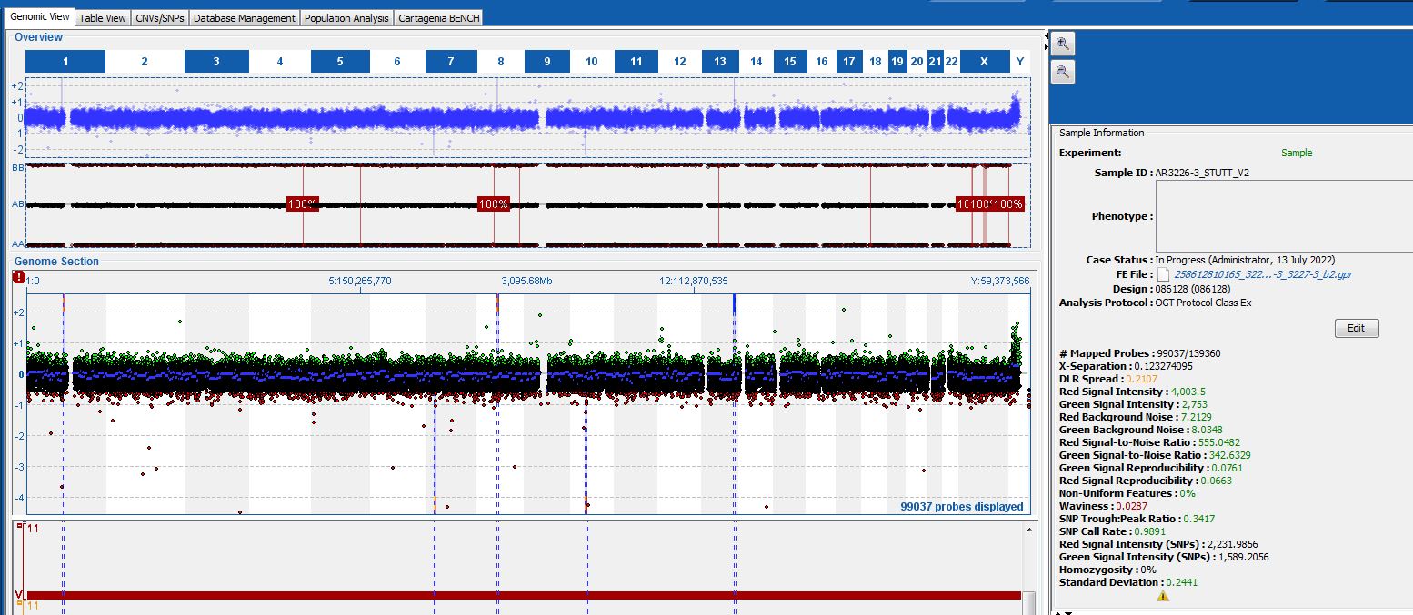Select chromosome 17 in the Overview bar
Viewport: 1413px width, 615px height.
click(x=849, y=62)
